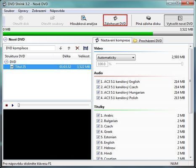Open the Úpravy menu

23,11
